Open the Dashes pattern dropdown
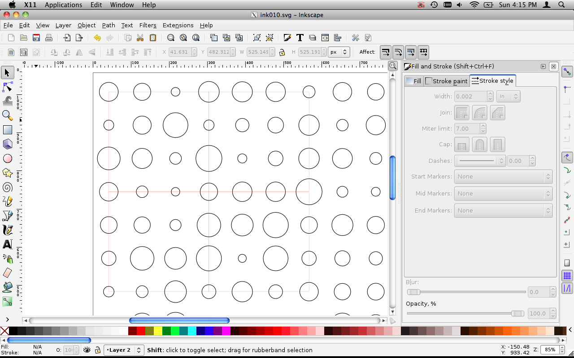Image resolution: width=574 pixels, height=358 pixels. (480, 161)
